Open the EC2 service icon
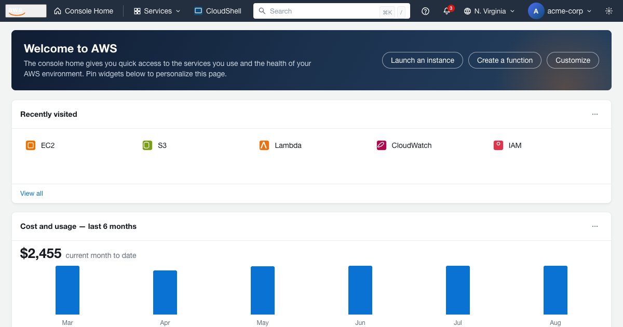The width and height of the screenshot is (623, 327). [x=31, y=145]
